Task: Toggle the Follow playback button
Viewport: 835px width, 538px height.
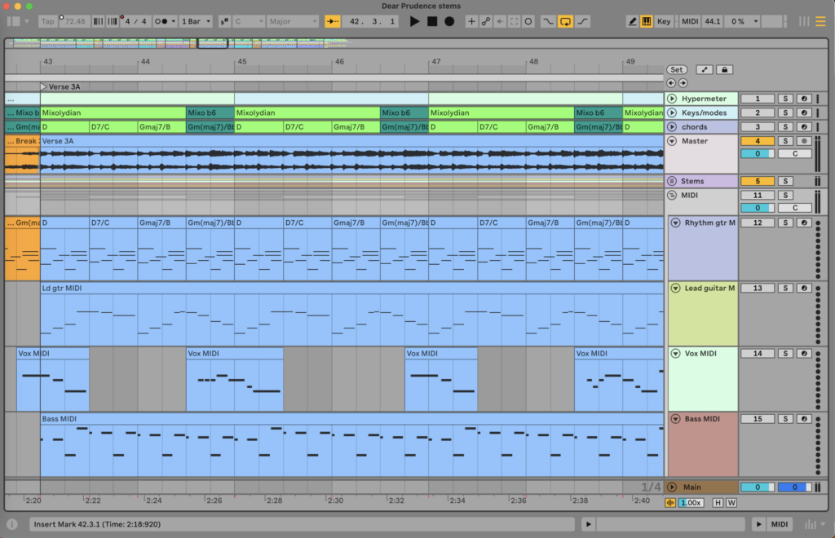Action: (x=333, y=21)
